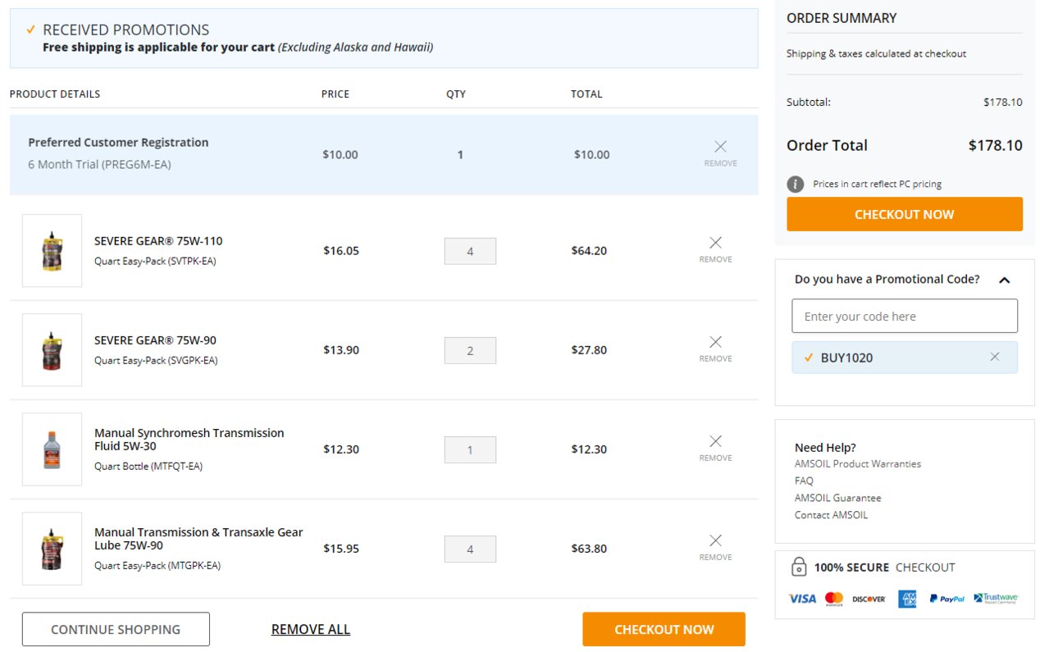Click the Remove All link
This screenshot has width=1049, height=652.
pyautogui.click(x=311, y=629)
